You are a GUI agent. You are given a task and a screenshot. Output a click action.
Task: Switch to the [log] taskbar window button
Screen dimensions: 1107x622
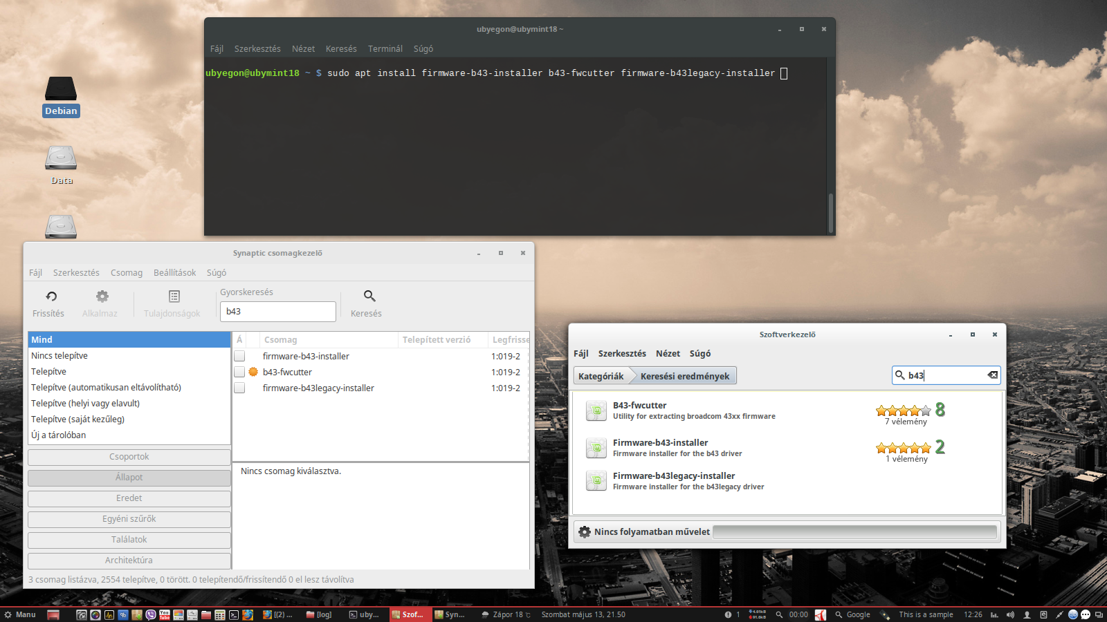[x=319, y=614]
